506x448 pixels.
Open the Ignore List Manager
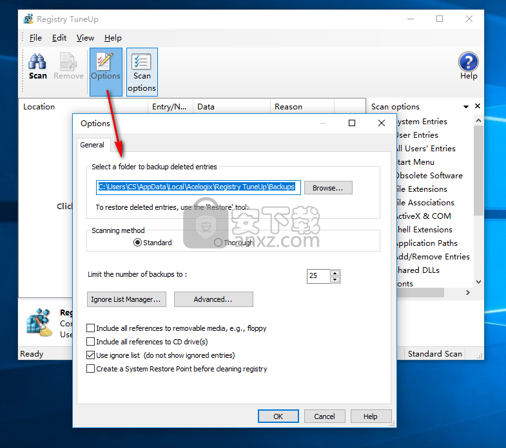[126, 299]
